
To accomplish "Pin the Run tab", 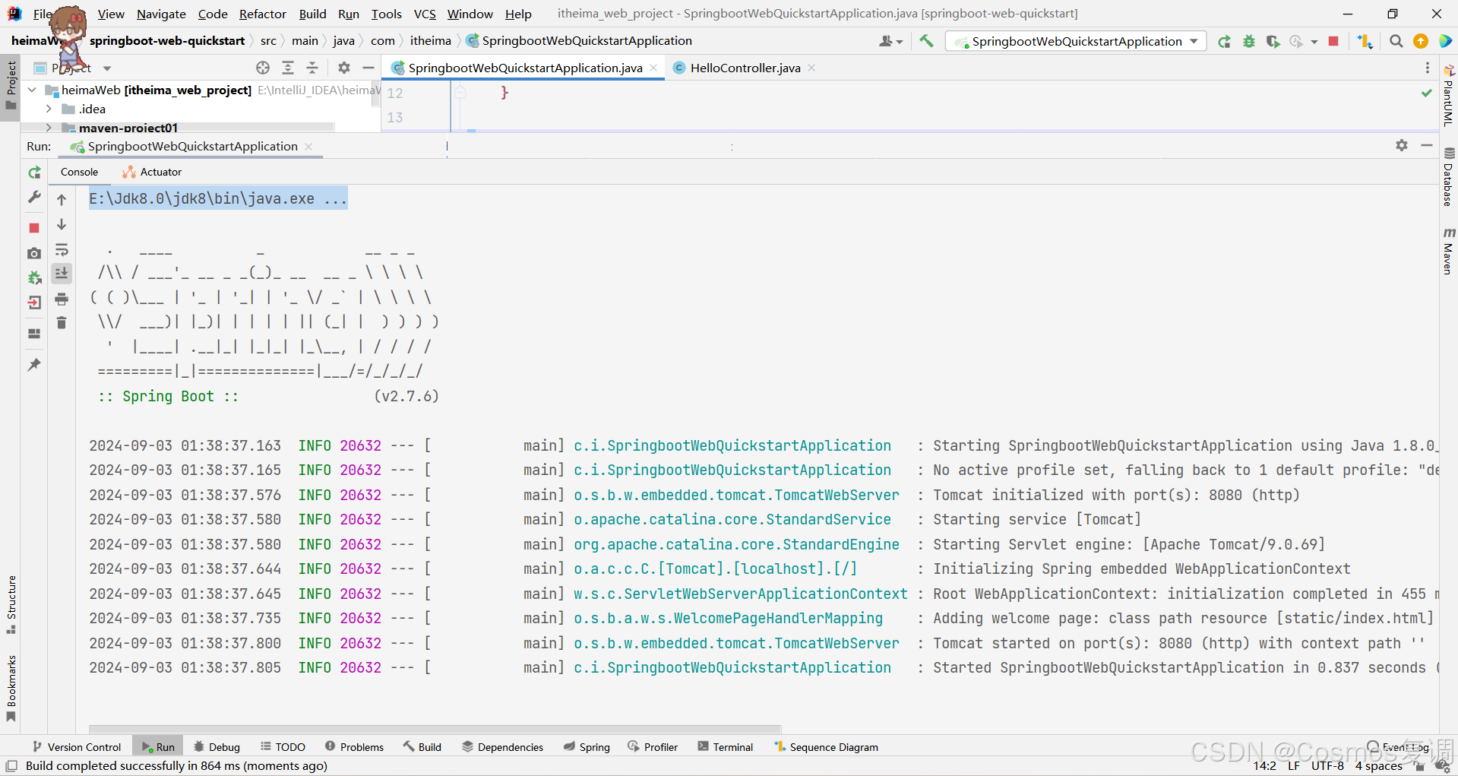I will point(34,365).
